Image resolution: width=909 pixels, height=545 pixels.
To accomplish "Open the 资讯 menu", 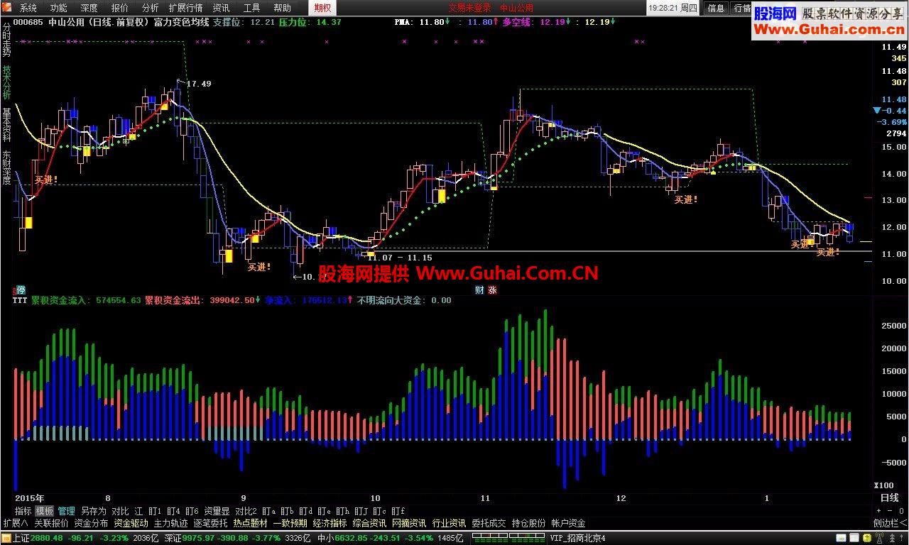I will coord(222,8).
